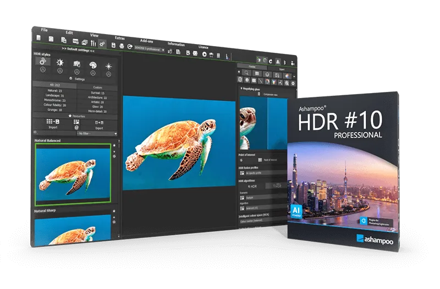Screen dimensions: 440x289
Task: Click the stacked batch images toolbar icon
Action: [85, 42]
